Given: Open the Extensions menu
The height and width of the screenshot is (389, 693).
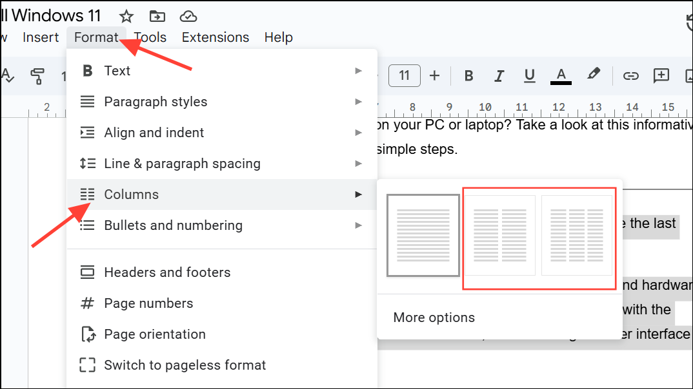Looking at the screenshot, I should tap(216, 37).
